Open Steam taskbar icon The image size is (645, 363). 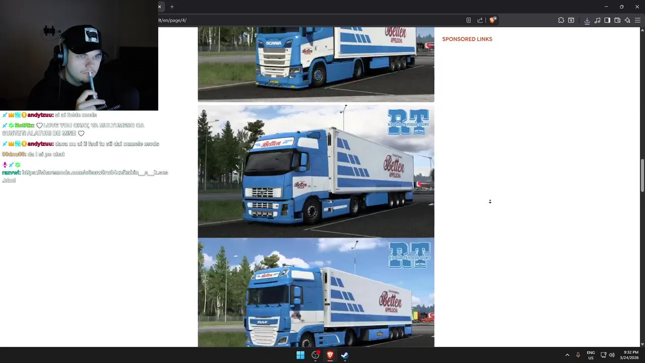tap(345, 355)
